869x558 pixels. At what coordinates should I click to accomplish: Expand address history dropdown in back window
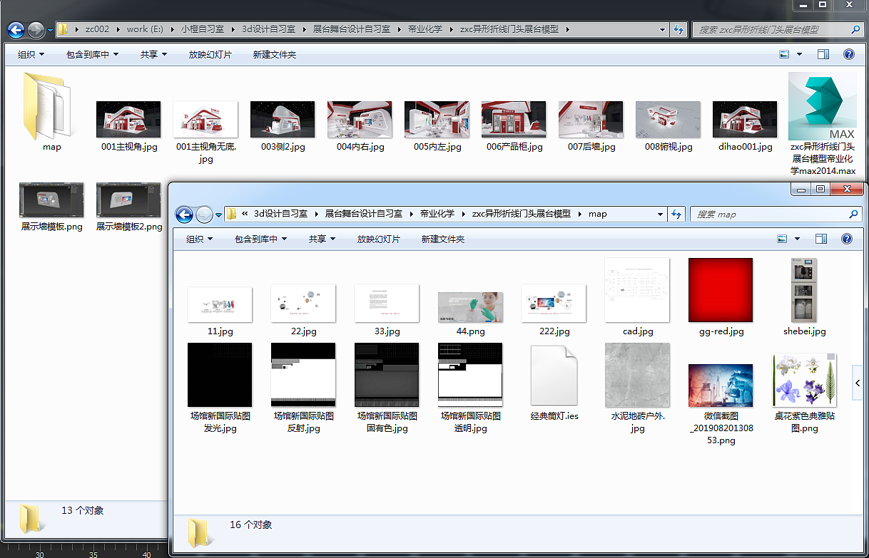(663, 29)
